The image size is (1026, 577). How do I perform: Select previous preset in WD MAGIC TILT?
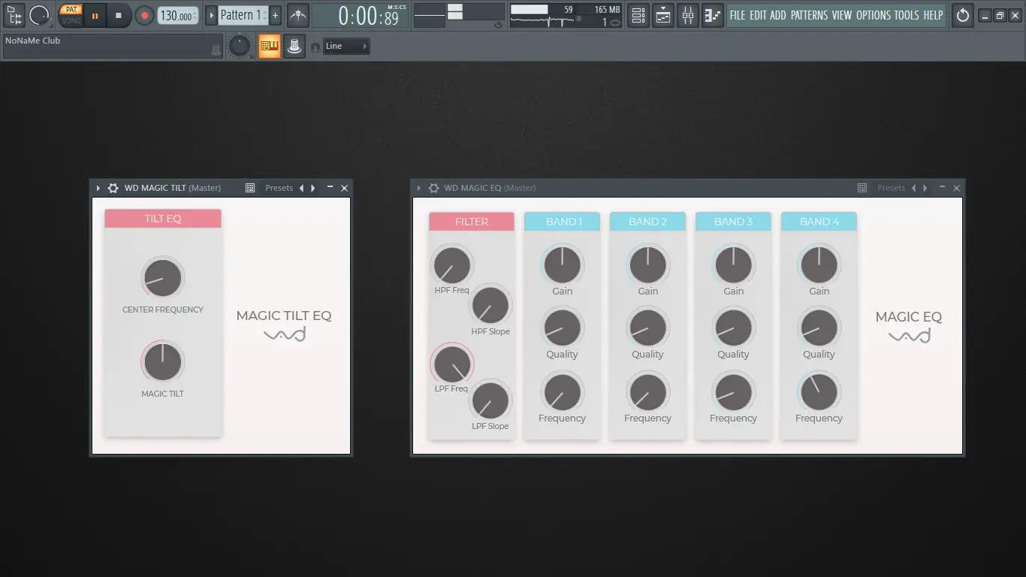point(302,188)
